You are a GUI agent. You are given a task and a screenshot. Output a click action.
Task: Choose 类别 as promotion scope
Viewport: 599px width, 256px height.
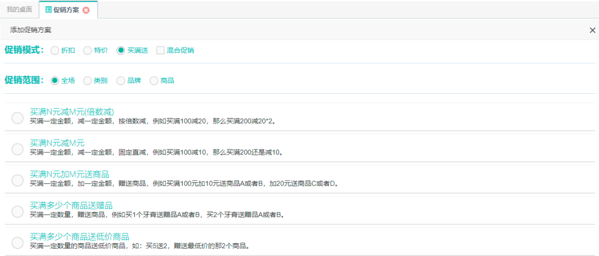[x=88, y=80]
